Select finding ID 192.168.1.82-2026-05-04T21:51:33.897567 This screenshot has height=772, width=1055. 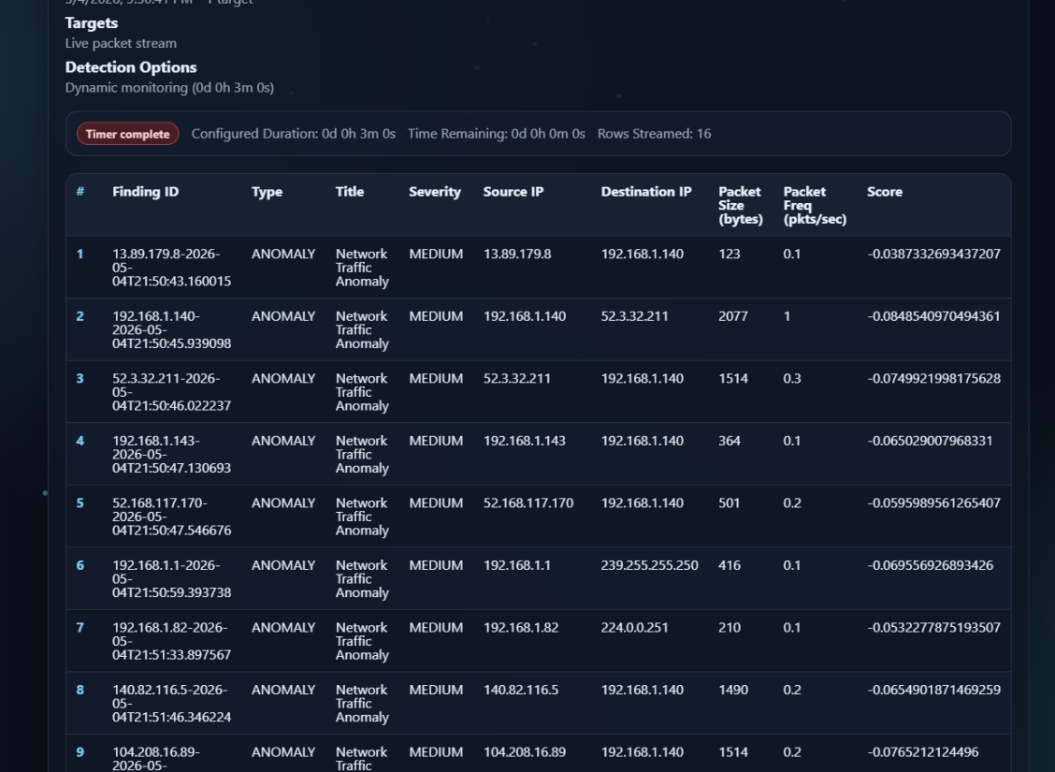171,641
